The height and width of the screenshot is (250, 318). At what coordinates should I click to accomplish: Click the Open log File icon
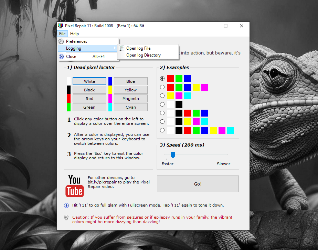point(121,48)
